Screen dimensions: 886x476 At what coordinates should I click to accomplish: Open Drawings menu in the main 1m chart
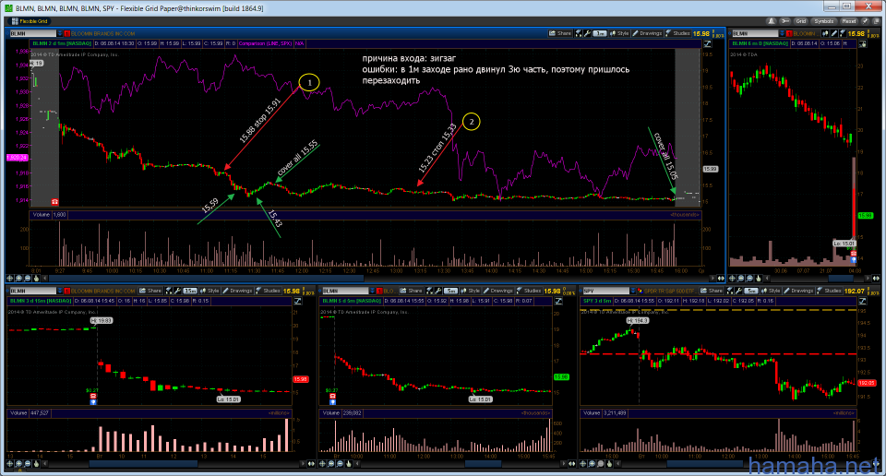[648, 33]
